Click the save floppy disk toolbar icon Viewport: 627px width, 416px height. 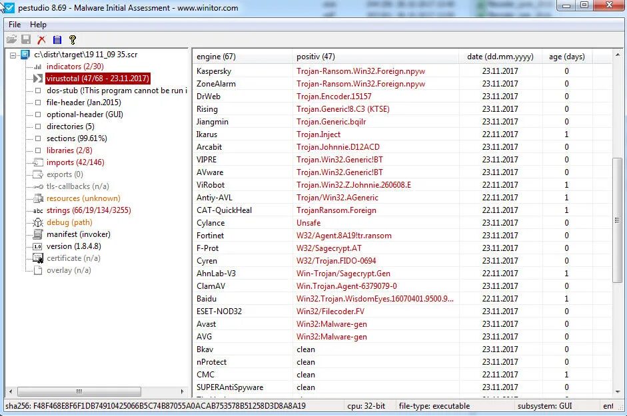[x=27, y=39]
